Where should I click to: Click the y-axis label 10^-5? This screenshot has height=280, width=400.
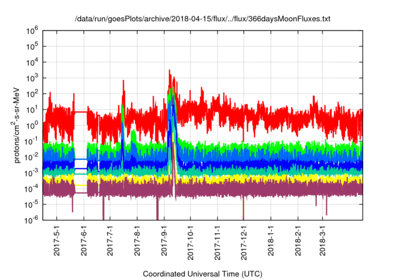32,205
